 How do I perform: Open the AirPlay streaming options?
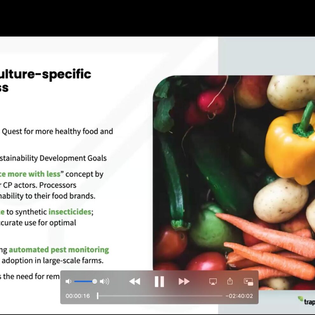click(213, 281)
